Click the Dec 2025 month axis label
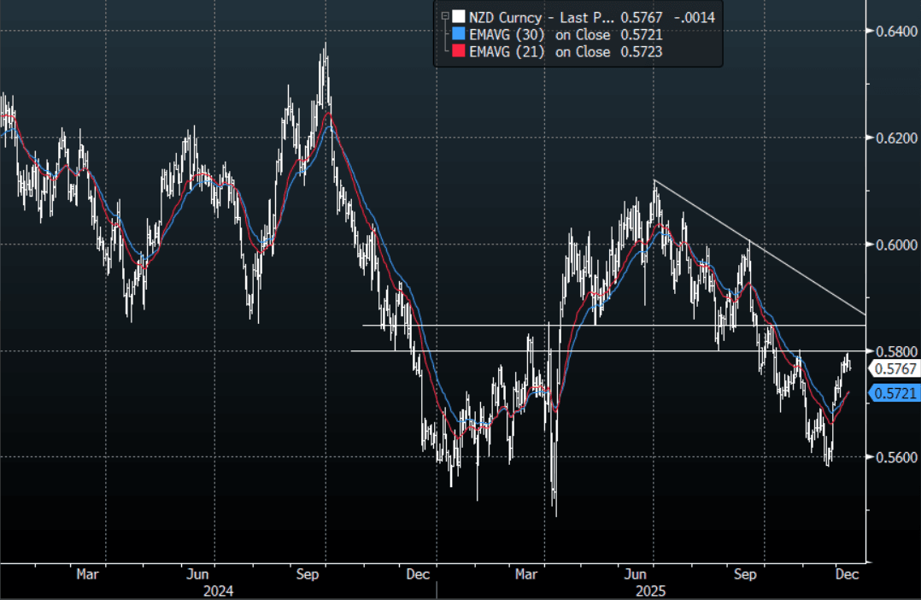The height and width of the screenshot is (600, 921). pyautogui.click(x=847, y=574)
